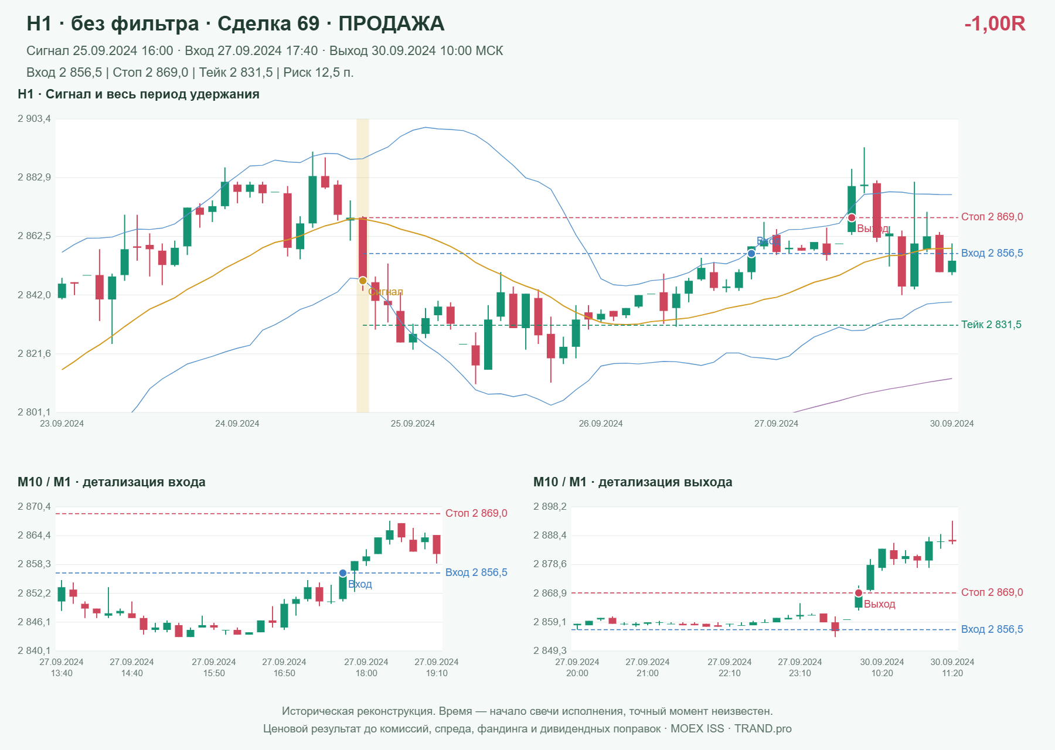This screenshot has width=1055, height=750.
Task: Click the 13:40 time label in entry chart
Action: 62,673
